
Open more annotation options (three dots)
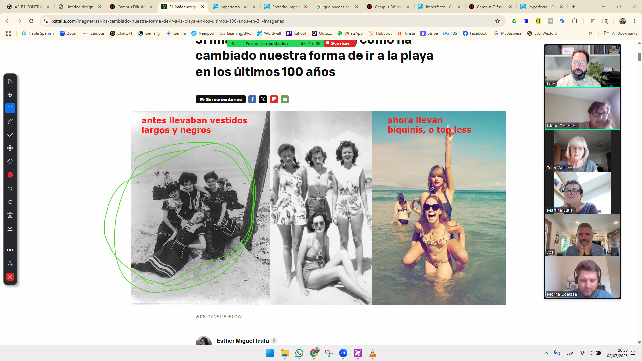pos(10,250)
